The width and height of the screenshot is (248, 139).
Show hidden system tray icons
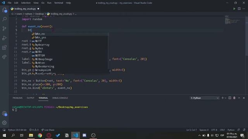[199, 136]
